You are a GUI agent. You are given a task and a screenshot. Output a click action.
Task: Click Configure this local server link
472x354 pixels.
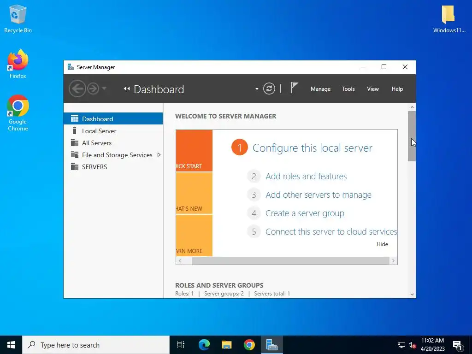pos(313,148)
